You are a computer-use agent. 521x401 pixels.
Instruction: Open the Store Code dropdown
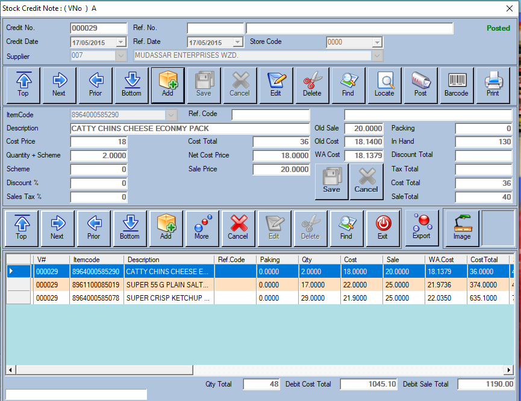[x=377, y=42]
